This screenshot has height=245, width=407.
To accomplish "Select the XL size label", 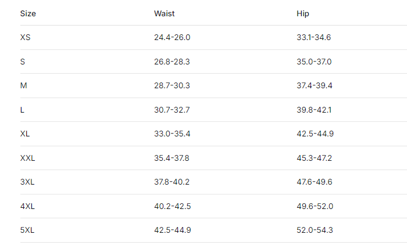I will click(25, 134).
